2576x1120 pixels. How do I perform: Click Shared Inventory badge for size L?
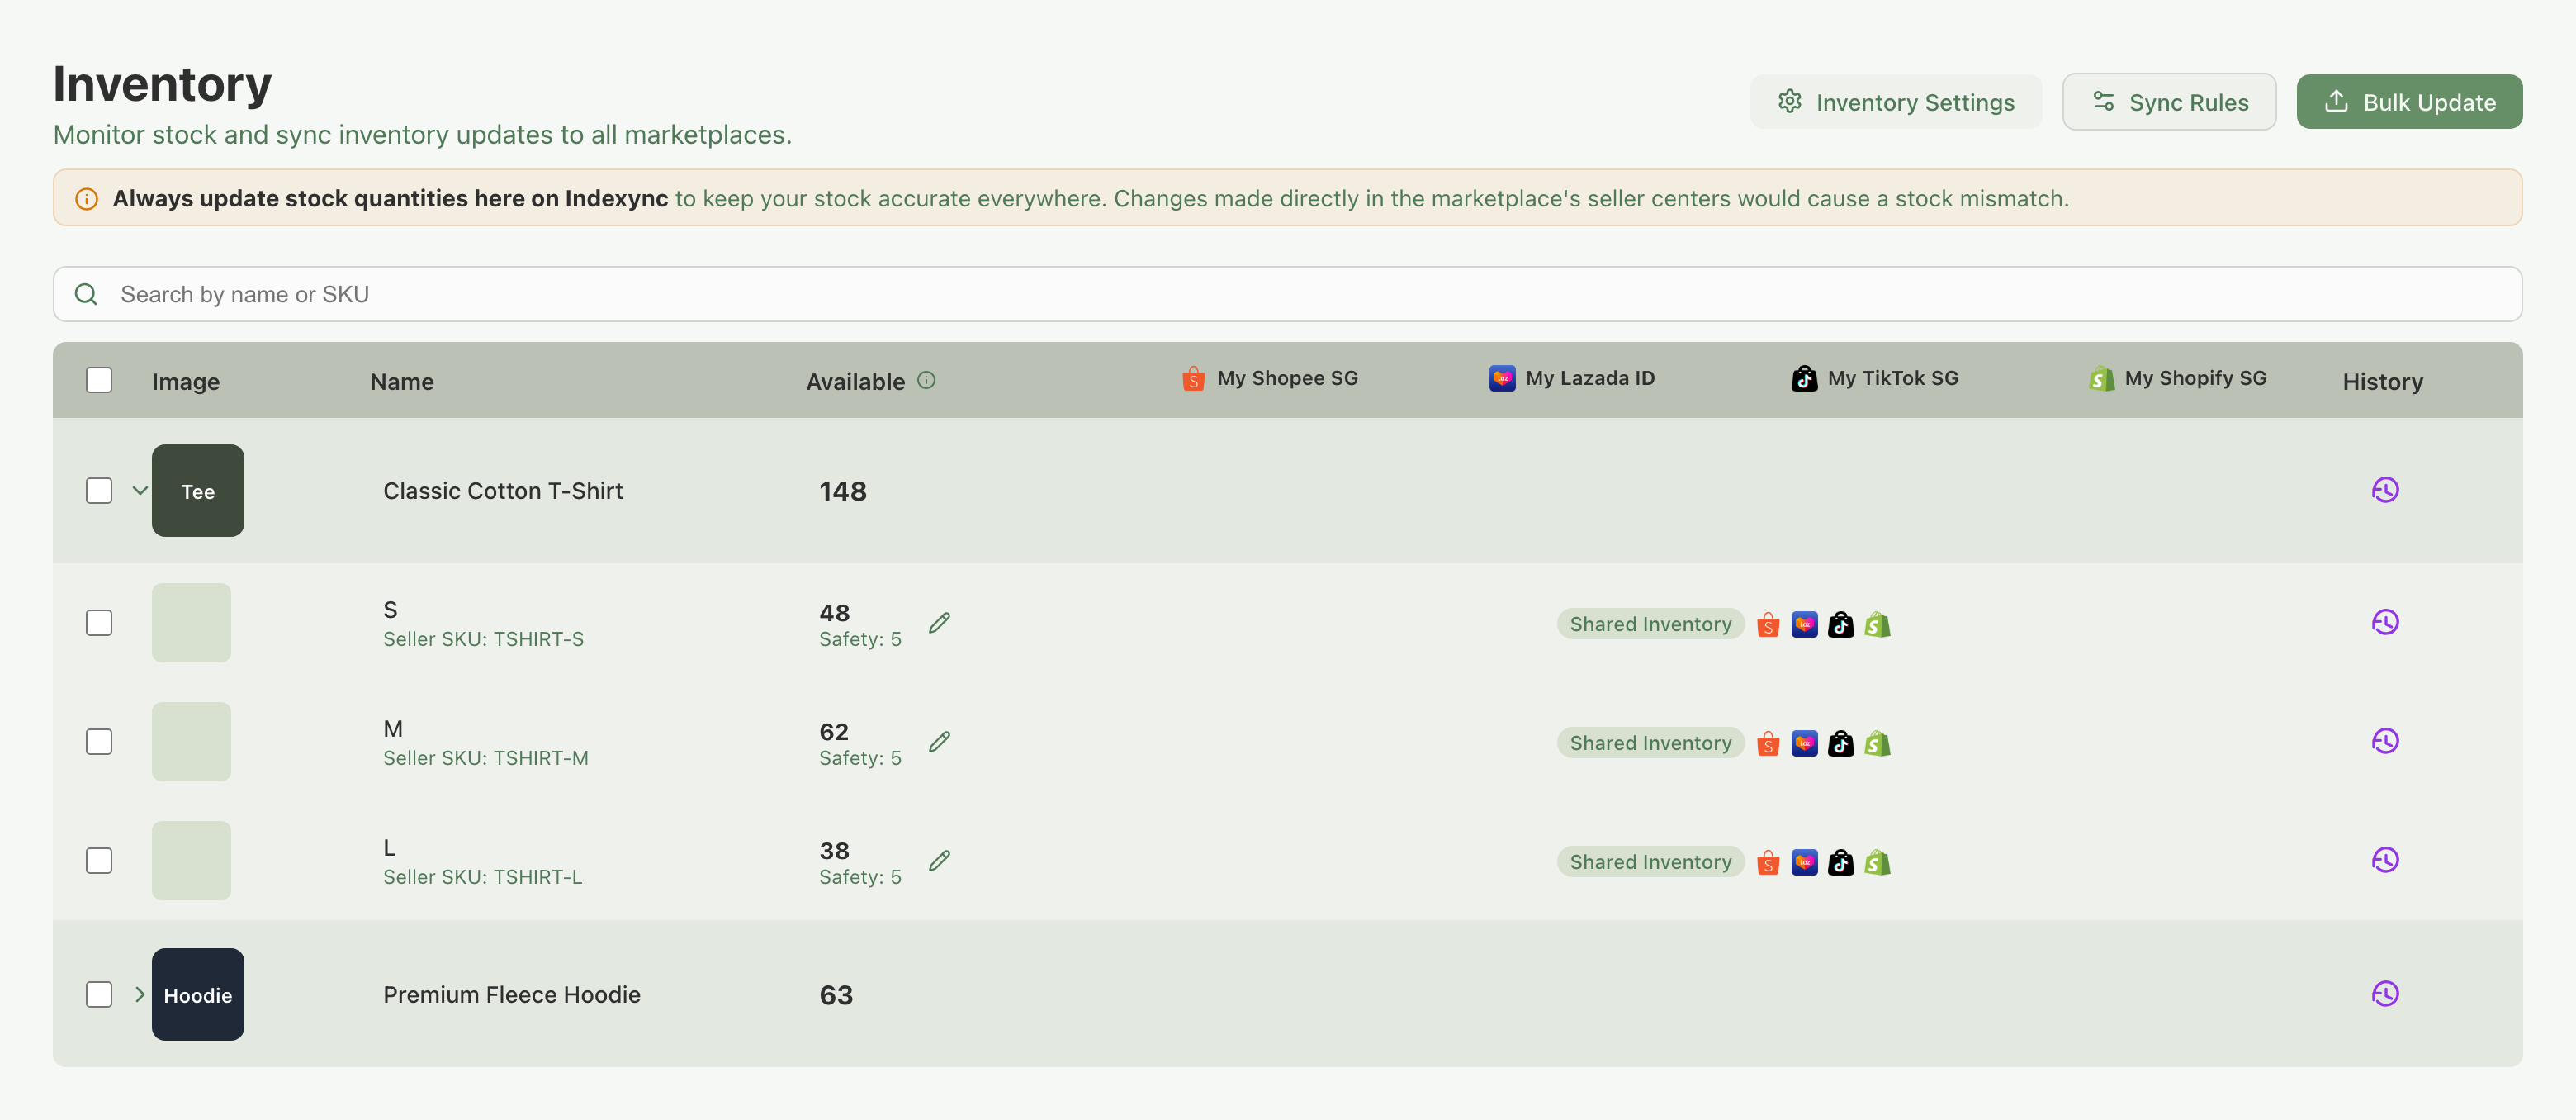point(1650,862)
